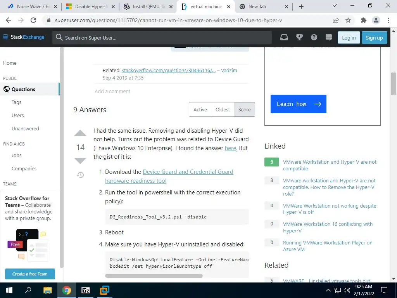Go to Home in the sidebar
The image size is (397, 298).
tap(10, 63)
